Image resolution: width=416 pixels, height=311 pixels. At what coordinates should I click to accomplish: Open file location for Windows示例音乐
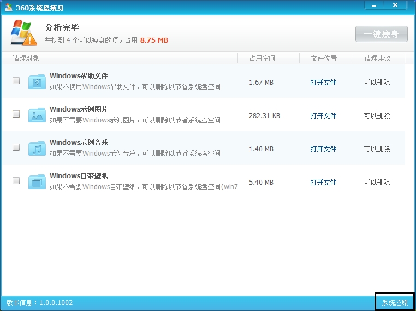[x=323, y=149]
